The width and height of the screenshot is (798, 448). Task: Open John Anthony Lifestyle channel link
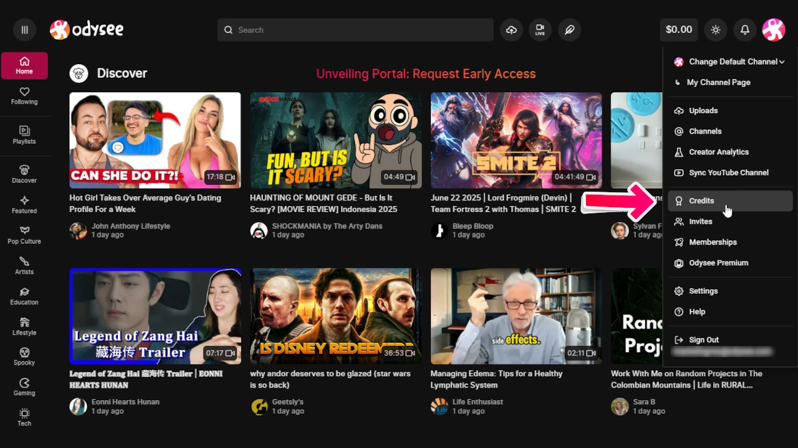(x=131, y=226)
